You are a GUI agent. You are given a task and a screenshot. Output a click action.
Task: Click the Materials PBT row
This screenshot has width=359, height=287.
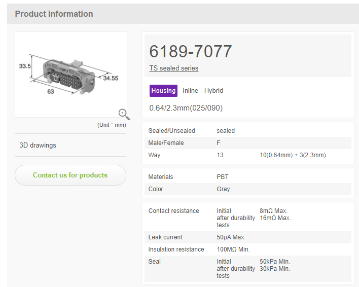247,177
